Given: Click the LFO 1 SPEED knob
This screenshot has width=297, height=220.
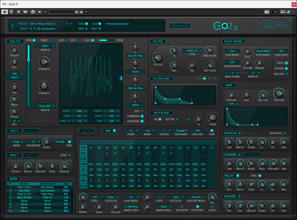Looking at the screenshot, I should pos(46,142).
